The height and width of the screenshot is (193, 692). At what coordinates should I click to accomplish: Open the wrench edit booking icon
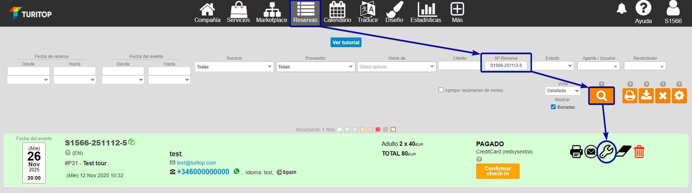(x=606, y=152)
